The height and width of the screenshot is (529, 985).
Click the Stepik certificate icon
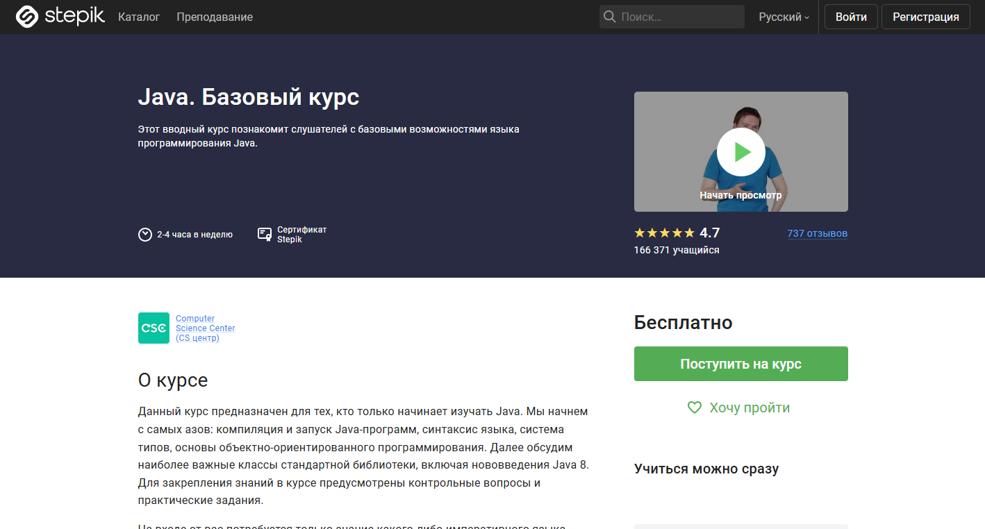[x=264, y=234]
